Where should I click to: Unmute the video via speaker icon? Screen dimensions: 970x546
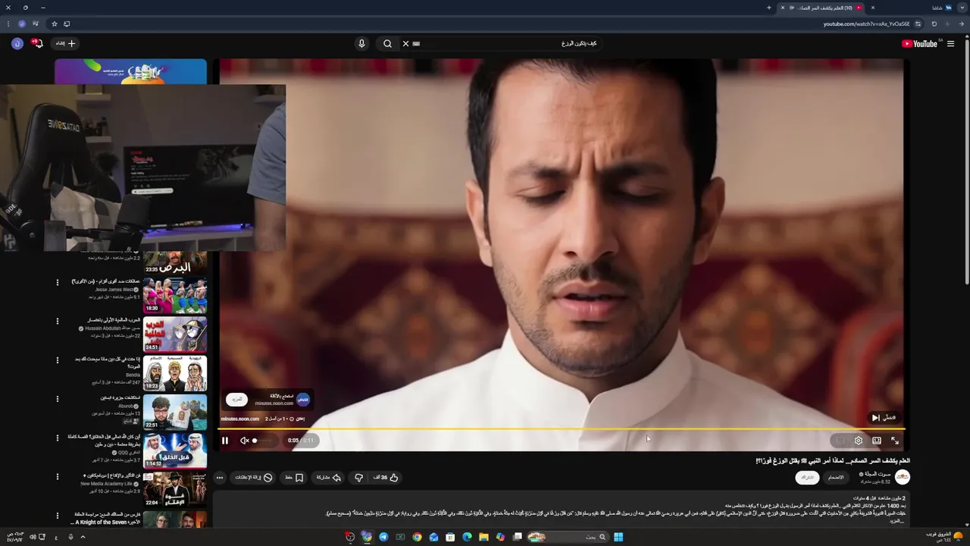[x=245, y=441]
